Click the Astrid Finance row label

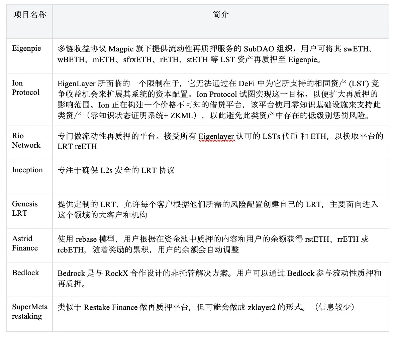(x=25, y=243)
